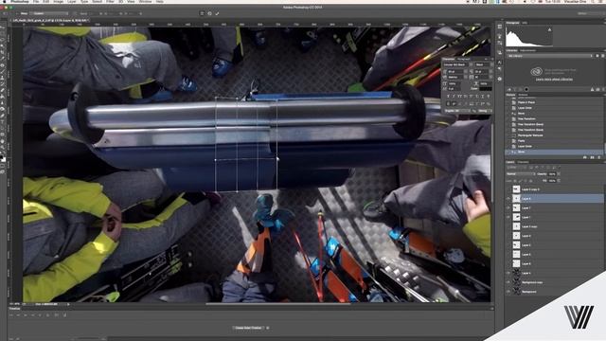The width and height of the screenshot is (606, 341).
Task: Click the Timeline panel tab
Action: tap(14, 309)
